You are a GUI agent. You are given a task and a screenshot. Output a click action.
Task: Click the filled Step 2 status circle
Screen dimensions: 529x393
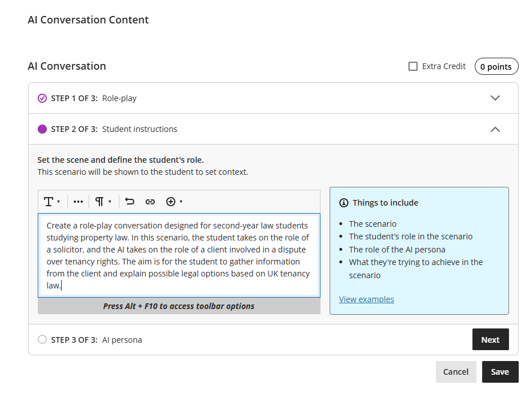click(42, 129)
